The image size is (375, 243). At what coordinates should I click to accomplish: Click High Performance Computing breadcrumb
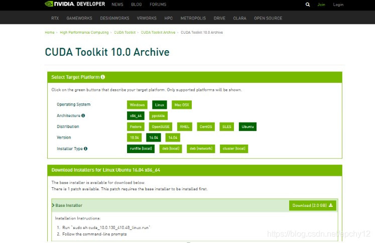(x=84, y=32)
